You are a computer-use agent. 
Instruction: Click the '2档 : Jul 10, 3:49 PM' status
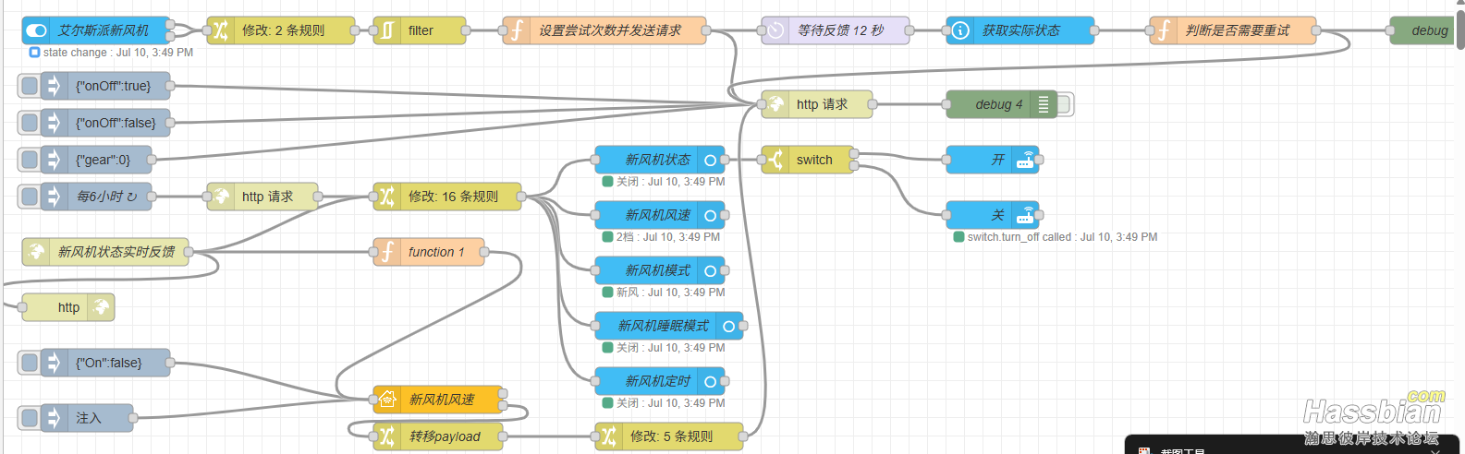click(668, 237)
